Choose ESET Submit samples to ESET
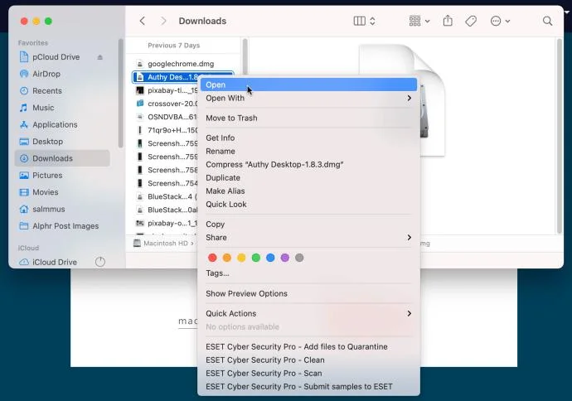The width and height of the screenshot is (572, 401). coord(308,386)
